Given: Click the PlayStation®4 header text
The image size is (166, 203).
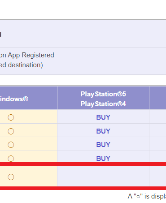Looking at the screenshot, I should click(103, 104).
